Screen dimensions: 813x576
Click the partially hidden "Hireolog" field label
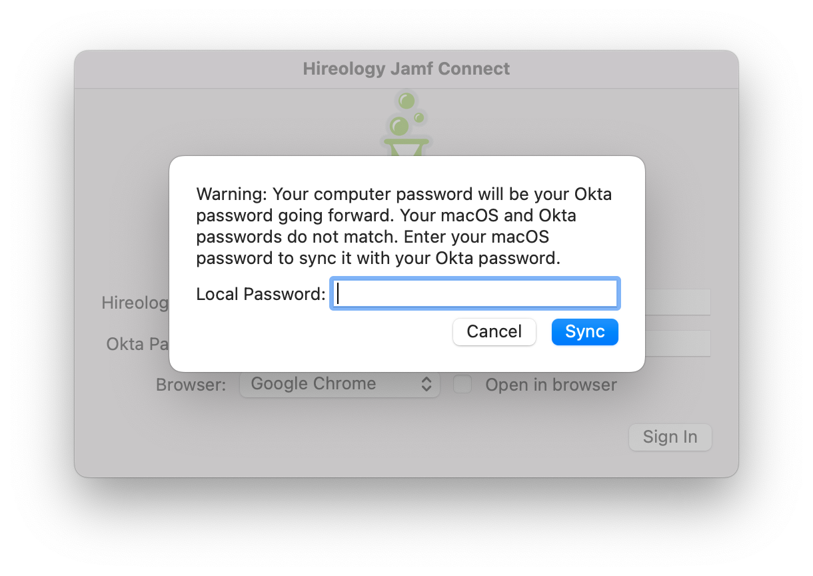pyautogui.click(x=135, y=303)
